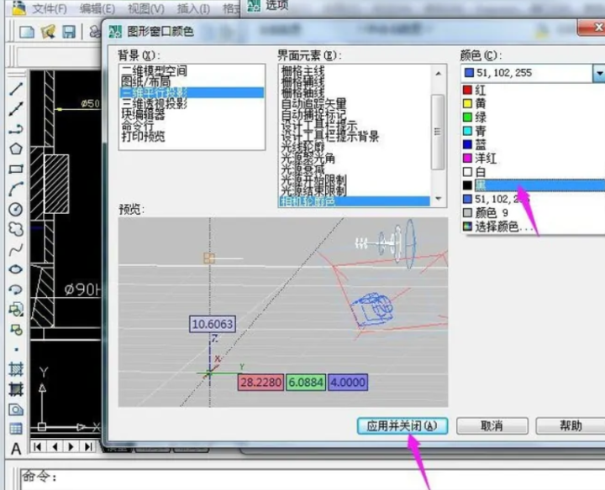Choose 绿 green color option

click(534, 117)
